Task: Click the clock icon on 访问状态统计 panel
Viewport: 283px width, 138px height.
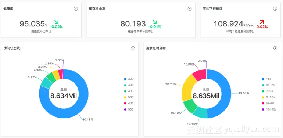Action: (133, 48)
